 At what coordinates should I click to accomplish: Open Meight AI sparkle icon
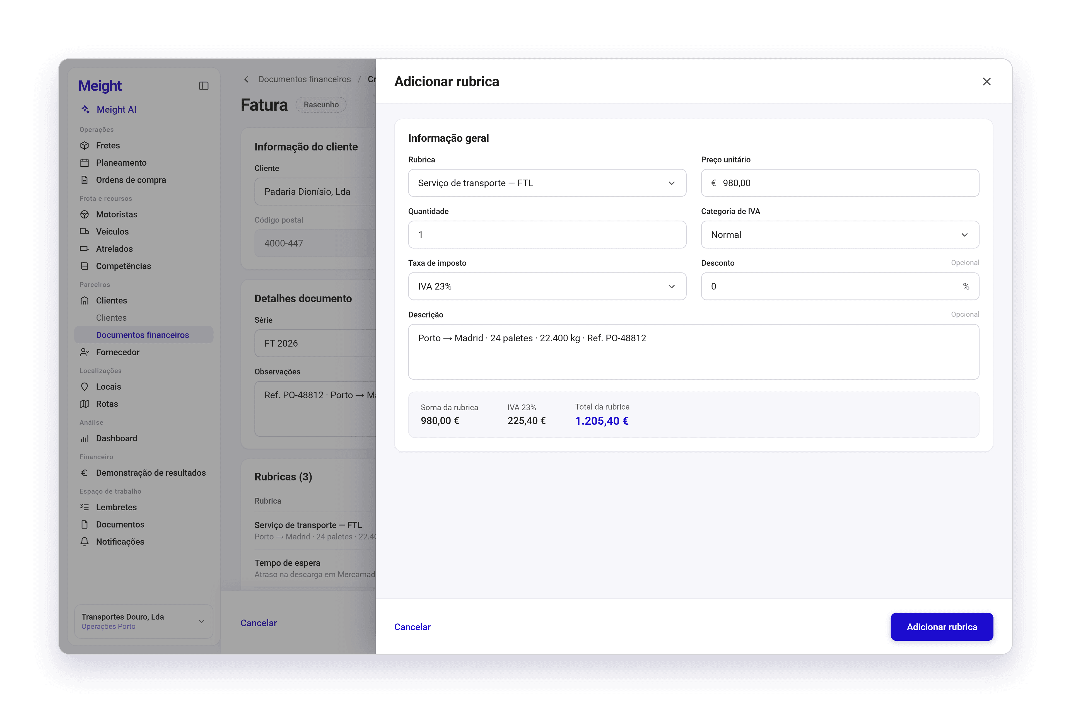pyautogui.click(x=85, y=109)
